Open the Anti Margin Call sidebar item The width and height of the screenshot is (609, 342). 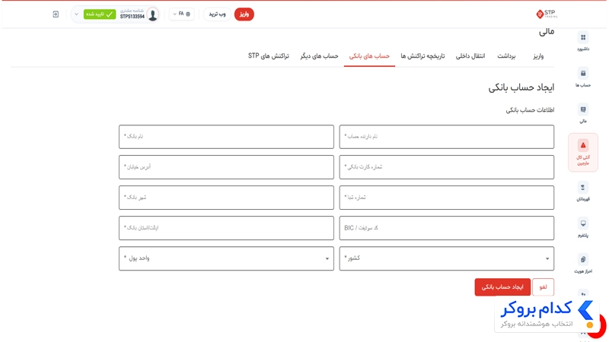582,153
